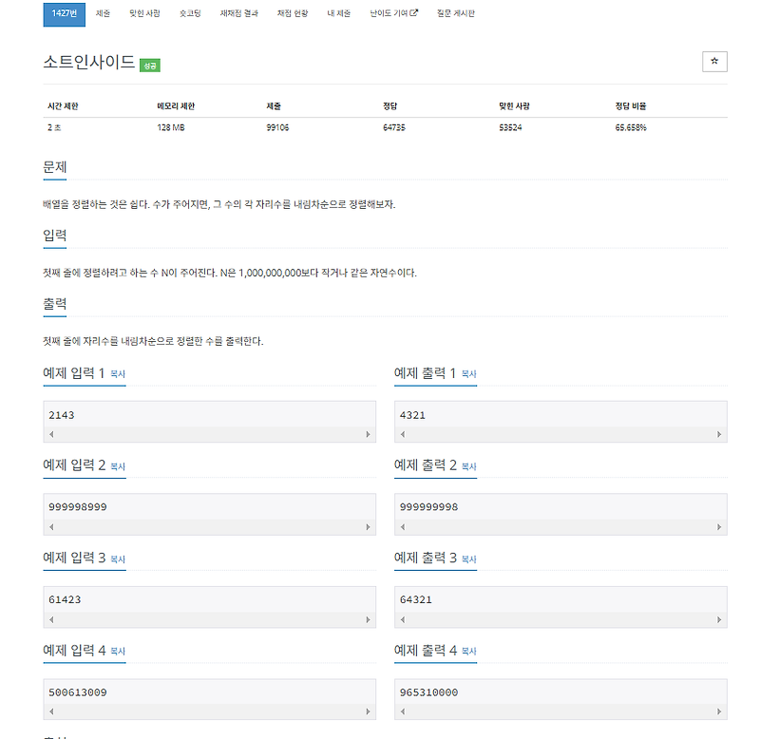Click the problem title 소트인사이드

(88, 62)
